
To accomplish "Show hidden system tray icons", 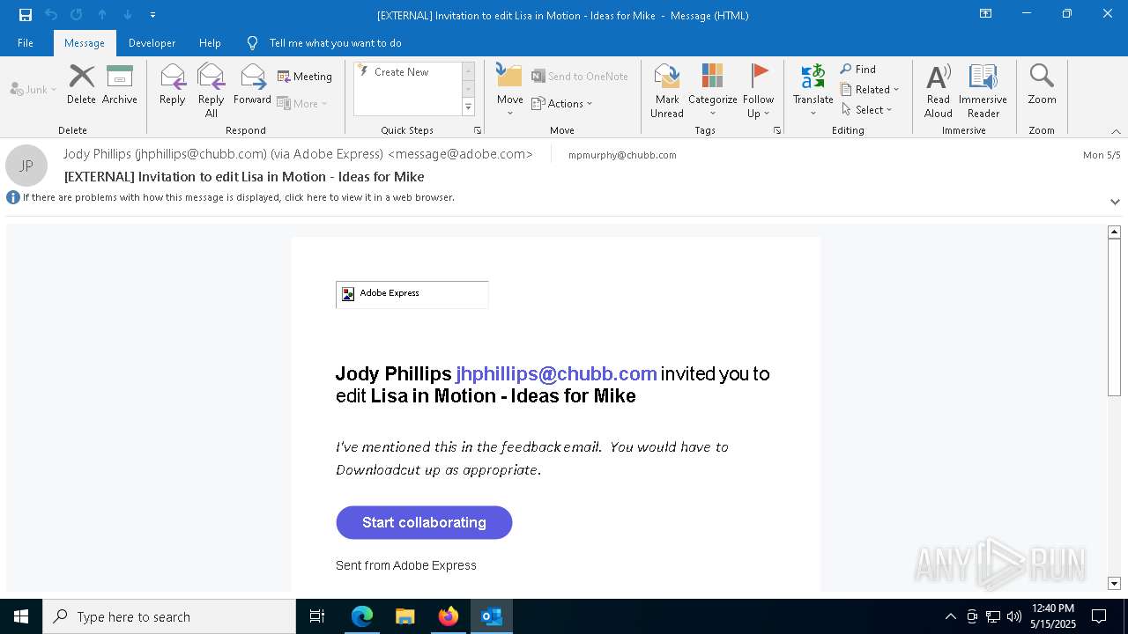I will 950,616.
